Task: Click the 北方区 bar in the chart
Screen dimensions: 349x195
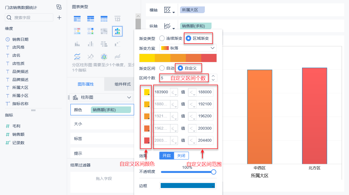Action: click(x=314, y=116)
